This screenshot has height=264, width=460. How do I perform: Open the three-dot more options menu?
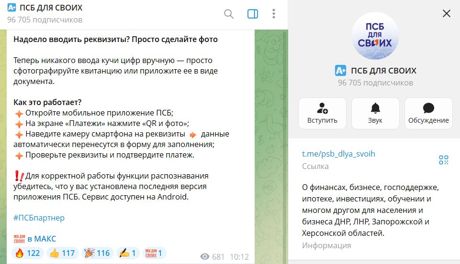274,14
